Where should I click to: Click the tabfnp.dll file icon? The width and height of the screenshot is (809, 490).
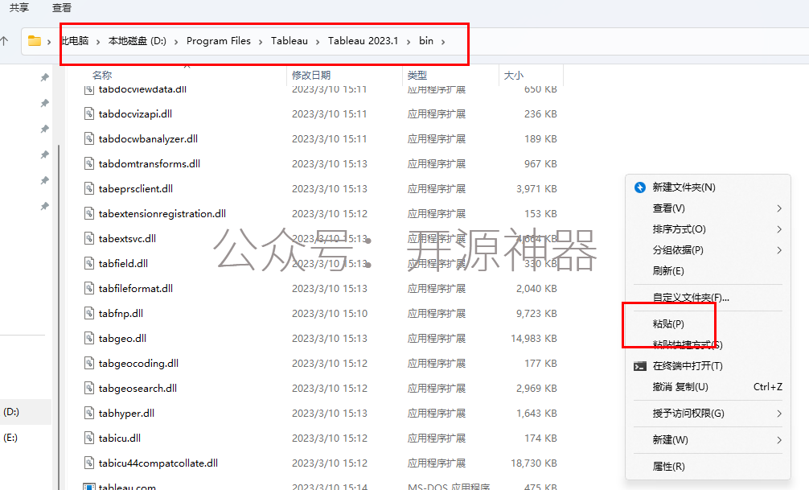click(89, 314)
